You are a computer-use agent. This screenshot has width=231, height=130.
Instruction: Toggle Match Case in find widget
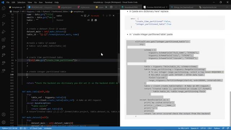tap(82, 16)
